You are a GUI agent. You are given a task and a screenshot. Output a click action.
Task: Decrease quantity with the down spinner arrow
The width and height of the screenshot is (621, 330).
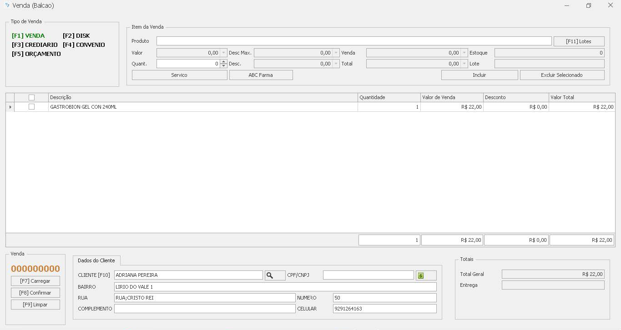[223, 66]
